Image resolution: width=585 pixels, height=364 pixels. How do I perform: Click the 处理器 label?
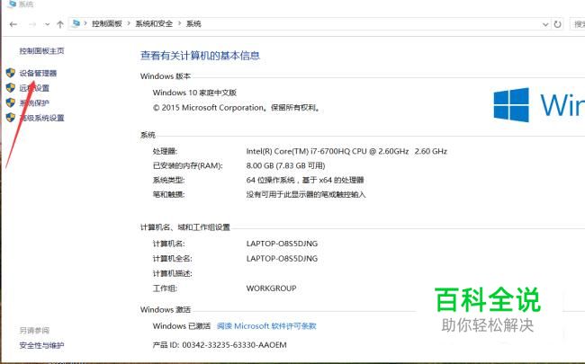[165, 151]
